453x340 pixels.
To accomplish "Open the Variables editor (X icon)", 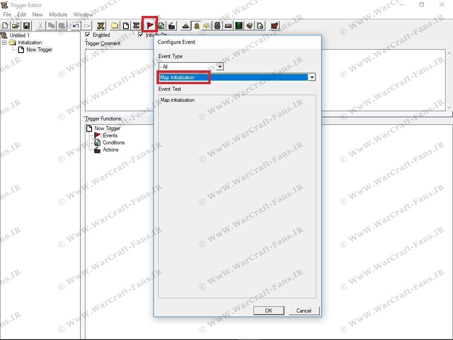I will [x=101, y=26].
